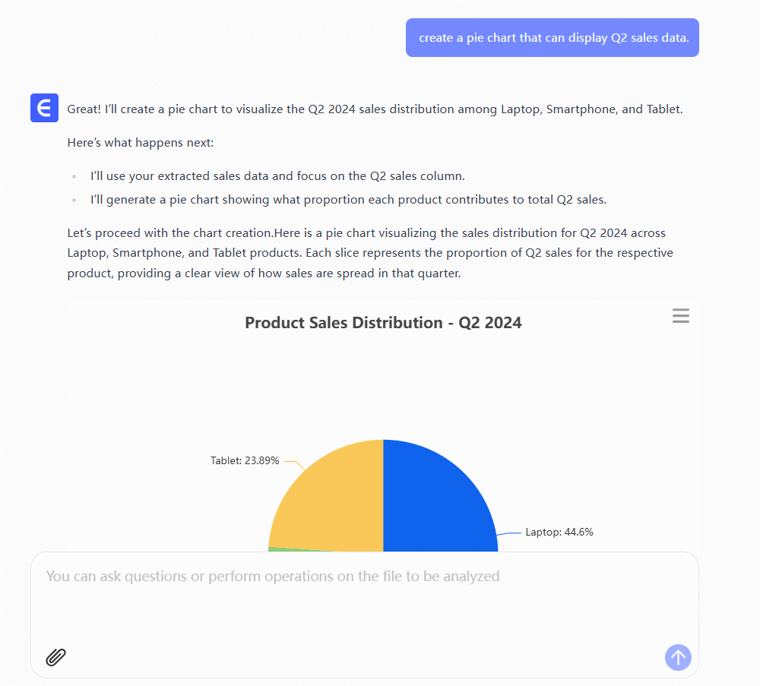The image size is (760, 686).
Task: Click the first bullet point dot
Action: 74,176
